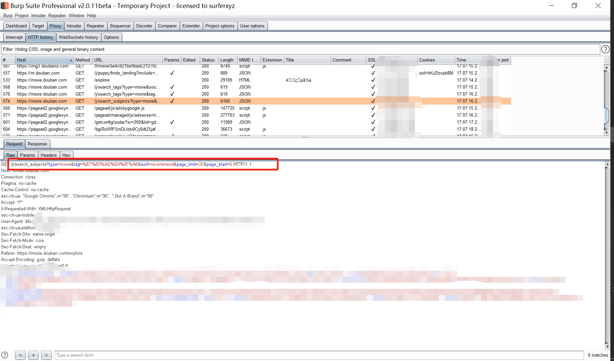Sort by the Title column header
This screenshot has width=614, height=361.
click(x=307, y=60)
